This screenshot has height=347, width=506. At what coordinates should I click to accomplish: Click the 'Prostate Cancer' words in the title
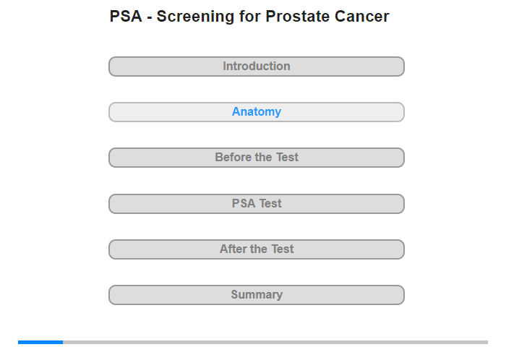(x=327, y=17)
